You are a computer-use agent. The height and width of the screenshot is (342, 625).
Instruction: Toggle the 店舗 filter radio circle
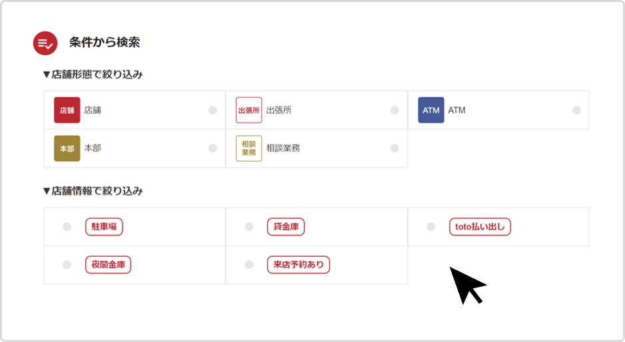pos(213,110)
